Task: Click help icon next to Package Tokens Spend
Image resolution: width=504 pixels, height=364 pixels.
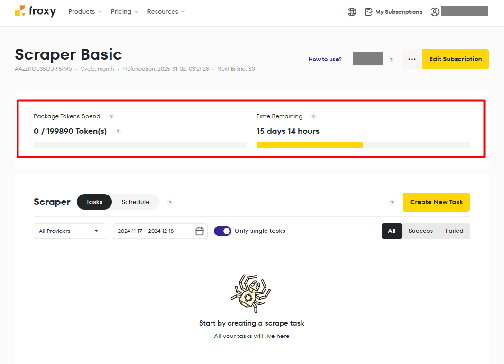Action: point(111,116)
